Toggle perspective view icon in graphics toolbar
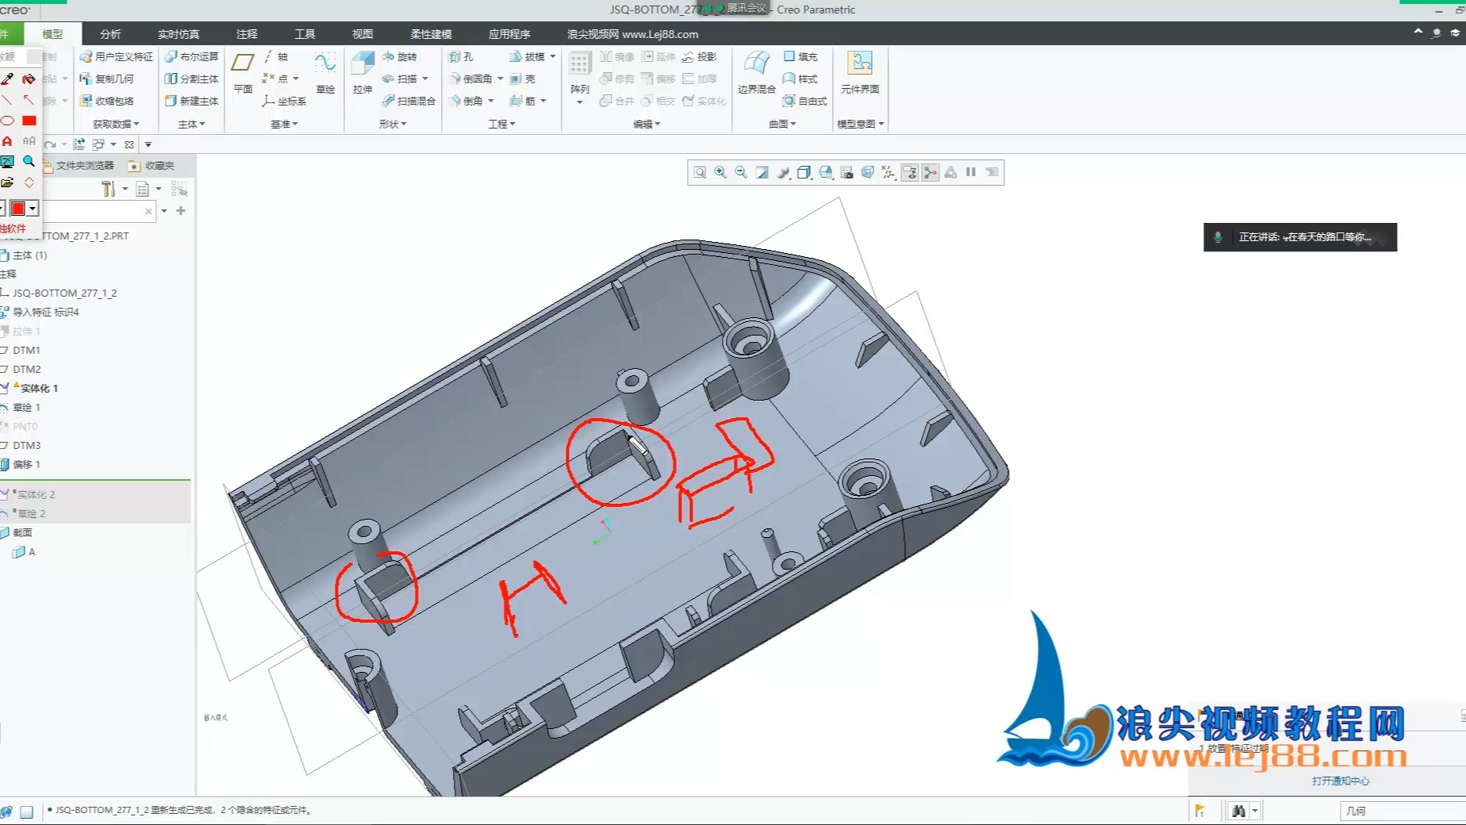This screenshot has width=1466, height=825. point(867,172)
